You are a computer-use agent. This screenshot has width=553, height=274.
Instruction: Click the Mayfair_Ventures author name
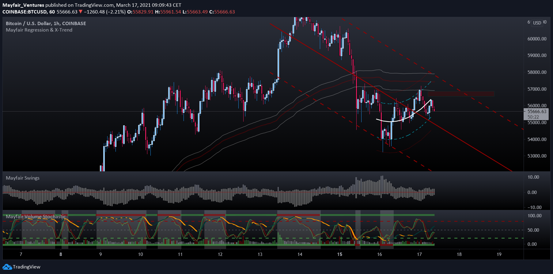(x=23, y=5)
